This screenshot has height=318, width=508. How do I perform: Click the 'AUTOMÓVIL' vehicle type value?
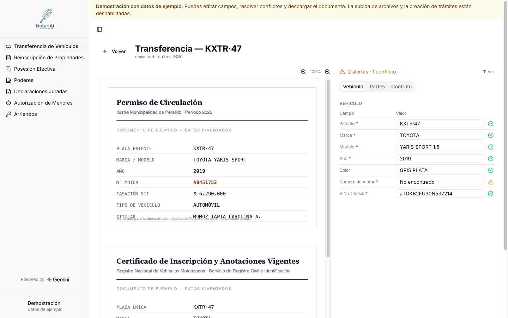click(x=206, y=205)
